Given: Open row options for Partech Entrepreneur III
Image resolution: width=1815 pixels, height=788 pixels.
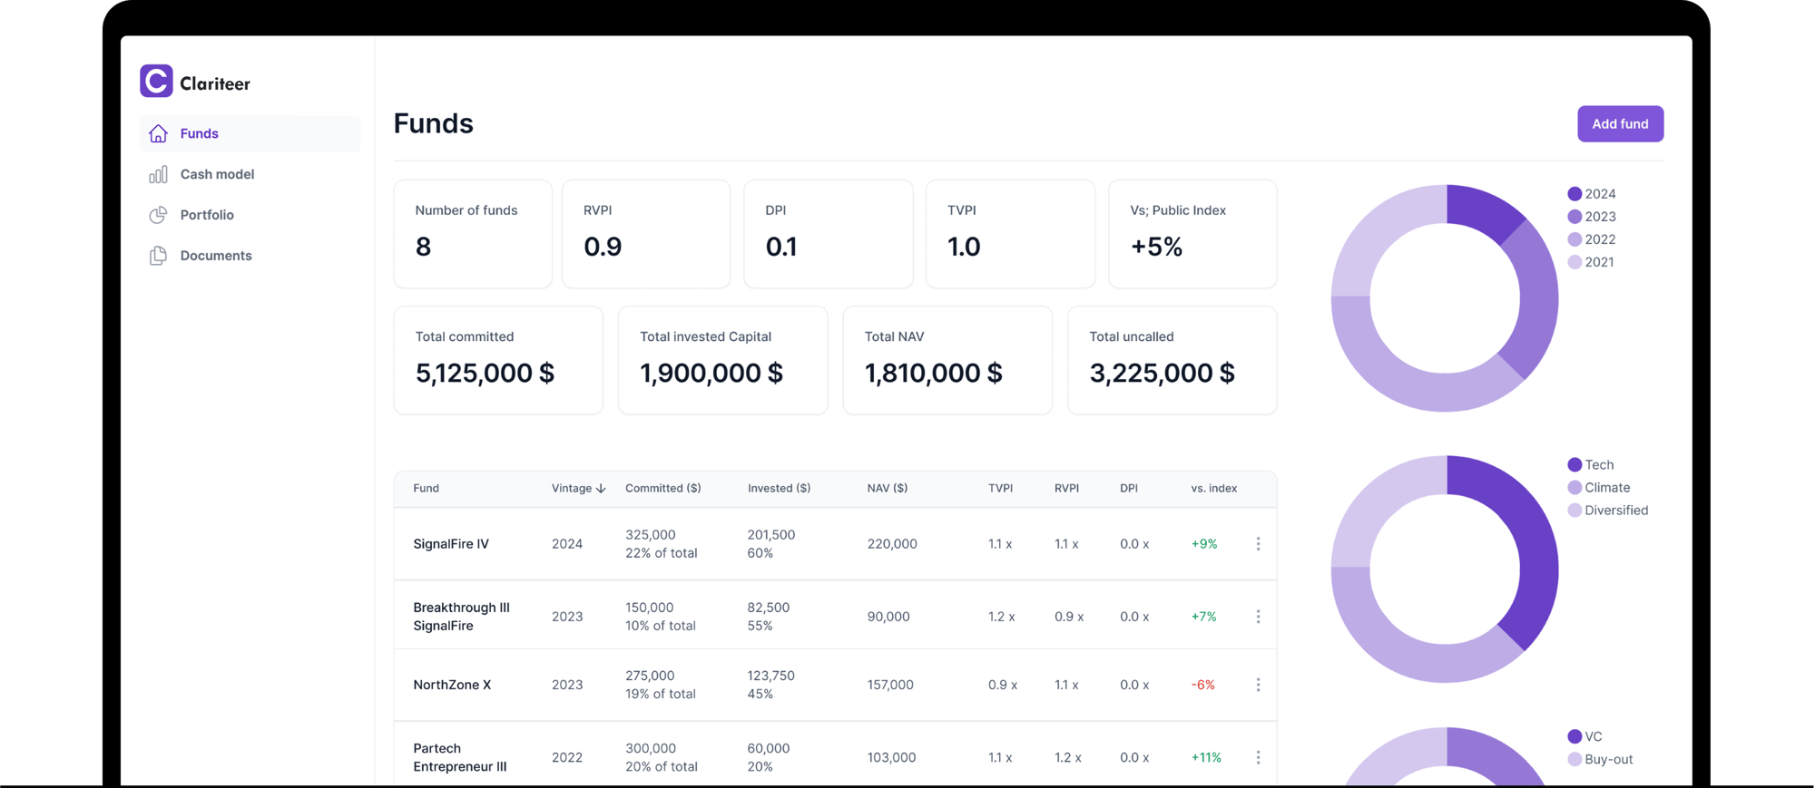Looking at the screenshot, I should [1258, 757].
